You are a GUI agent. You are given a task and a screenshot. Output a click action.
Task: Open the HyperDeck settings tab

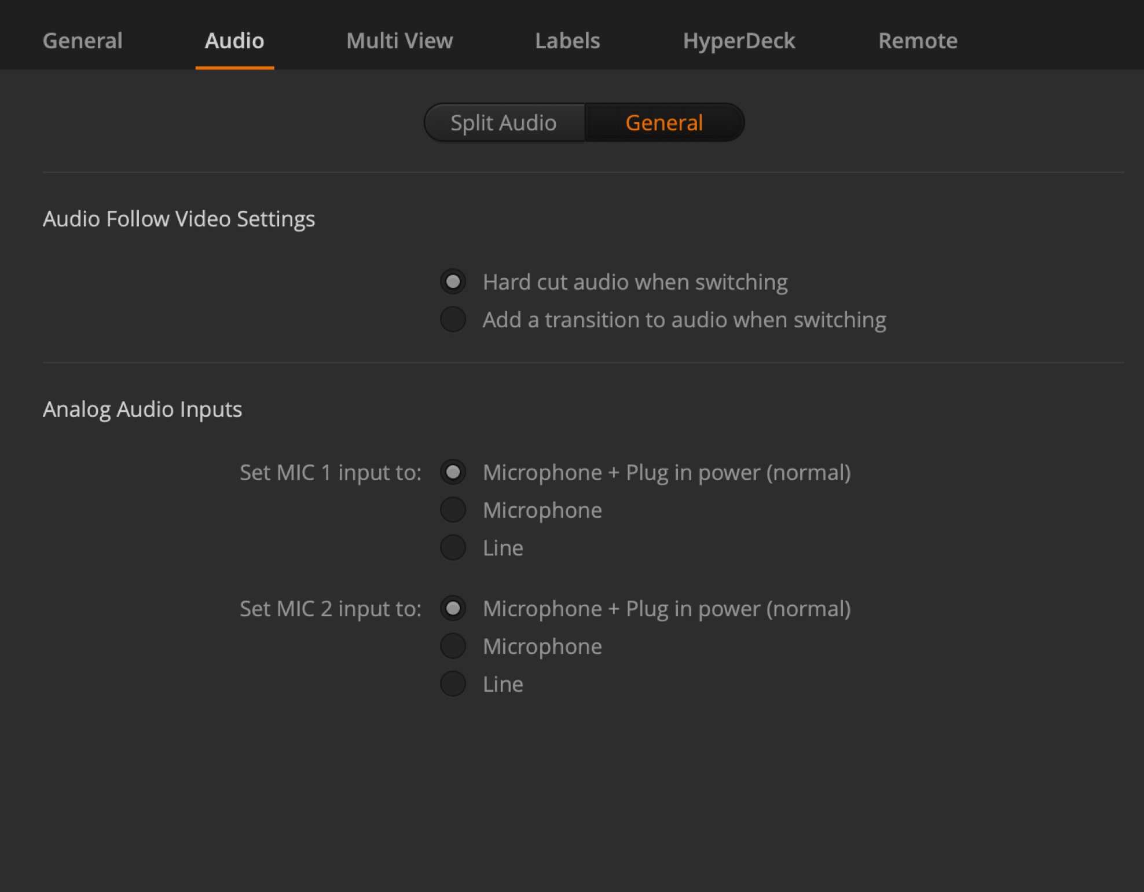(739, 41)
